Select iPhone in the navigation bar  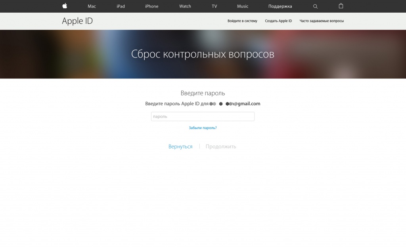click(x=152, y=6)
